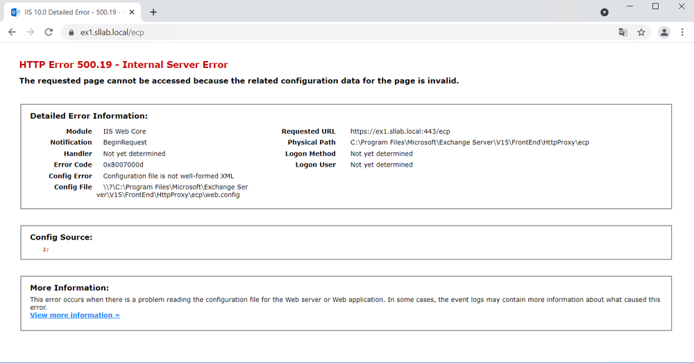Click the Requested URL value https://ex1.sllab.local:443/ecp
This screenshot has height=363, width=694.
coord(400,131)
